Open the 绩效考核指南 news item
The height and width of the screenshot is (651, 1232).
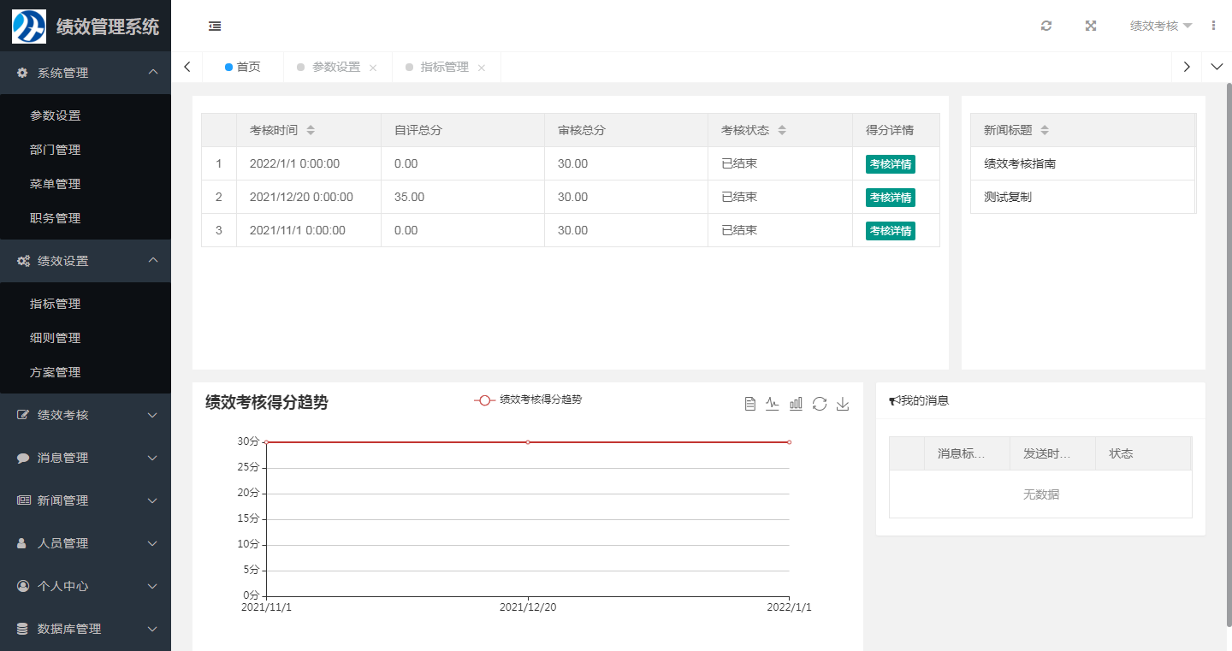(x=1019, y=163)
